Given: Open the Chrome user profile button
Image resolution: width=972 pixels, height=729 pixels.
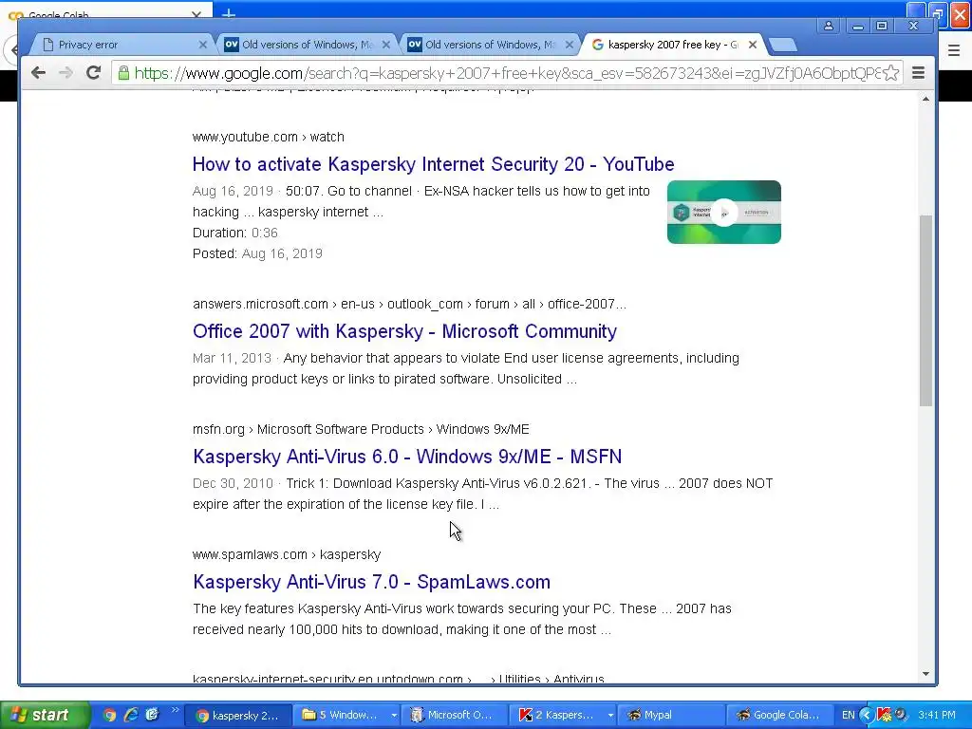Looking at the screenshot, I should 828,26.
